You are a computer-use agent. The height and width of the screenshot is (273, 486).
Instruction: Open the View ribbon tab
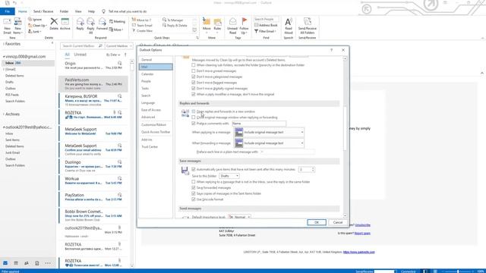tap(78, 11)
